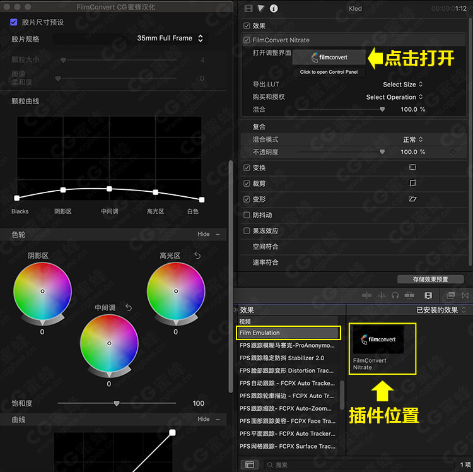This screenshot has width=473, height=472.
Task: Click the headphones solo icon
Action: (x=395, y=295)
